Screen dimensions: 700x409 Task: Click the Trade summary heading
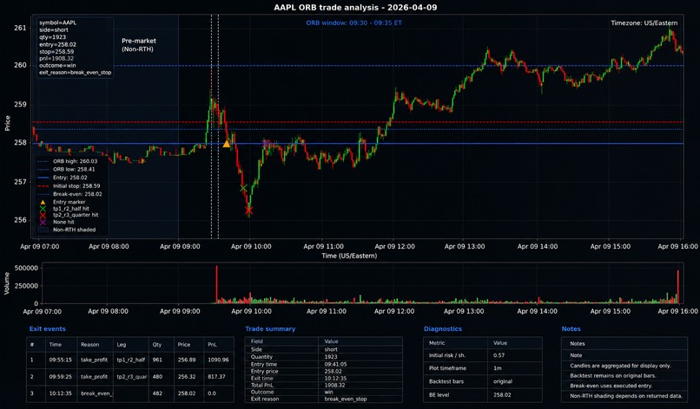coord(270,328)
